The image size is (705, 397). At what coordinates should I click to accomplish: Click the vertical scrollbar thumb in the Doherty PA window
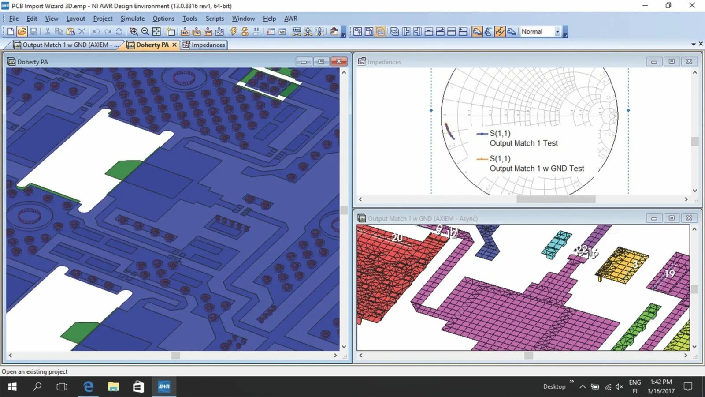point(344,210)
